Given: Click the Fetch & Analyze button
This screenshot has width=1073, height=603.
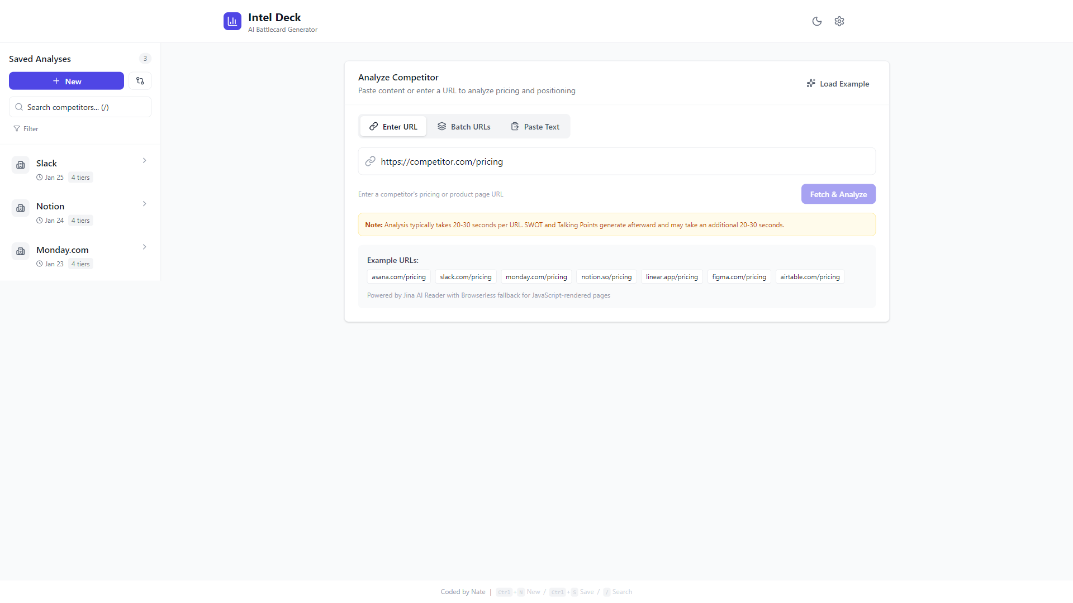Looking at the screenshot, I should point(838,194).
